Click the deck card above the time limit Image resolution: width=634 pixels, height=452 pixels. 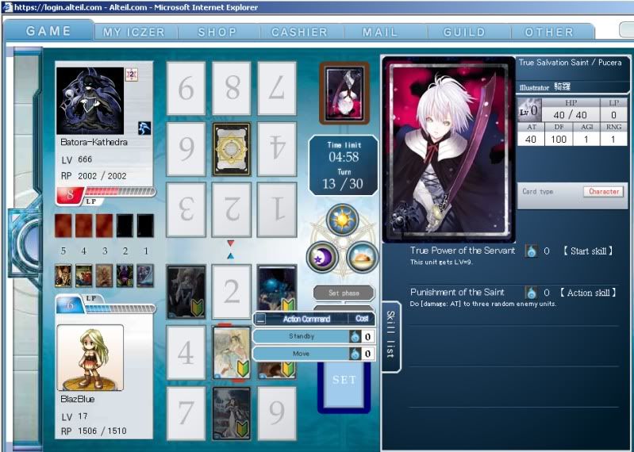click(x=344, y=94)
